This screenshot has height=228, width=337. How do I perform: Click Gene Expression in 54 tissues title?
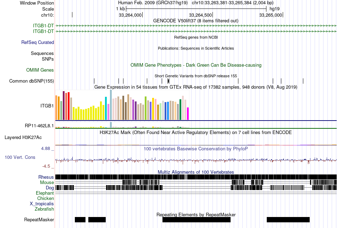pos(196,87)
